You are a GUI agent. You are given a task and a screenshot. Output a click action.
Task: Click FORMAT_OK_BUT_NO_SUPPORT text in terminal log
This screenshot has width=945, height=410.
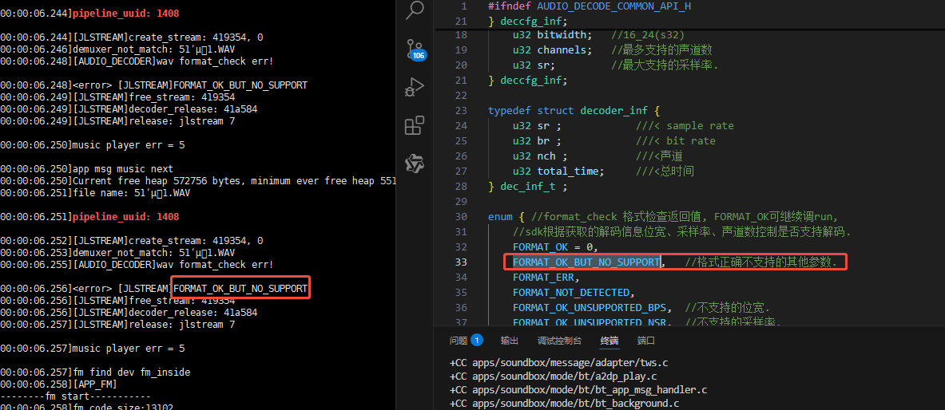pyautogui.click(x=240, y=289)
